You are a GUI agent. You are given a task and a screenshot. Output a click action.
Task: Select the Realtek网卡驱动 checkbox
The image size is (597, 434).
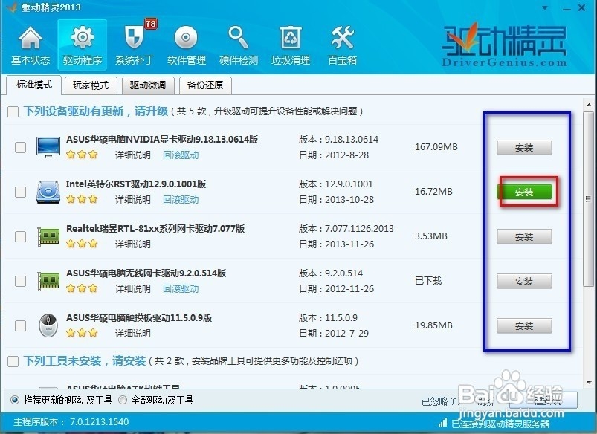[20, 236]
